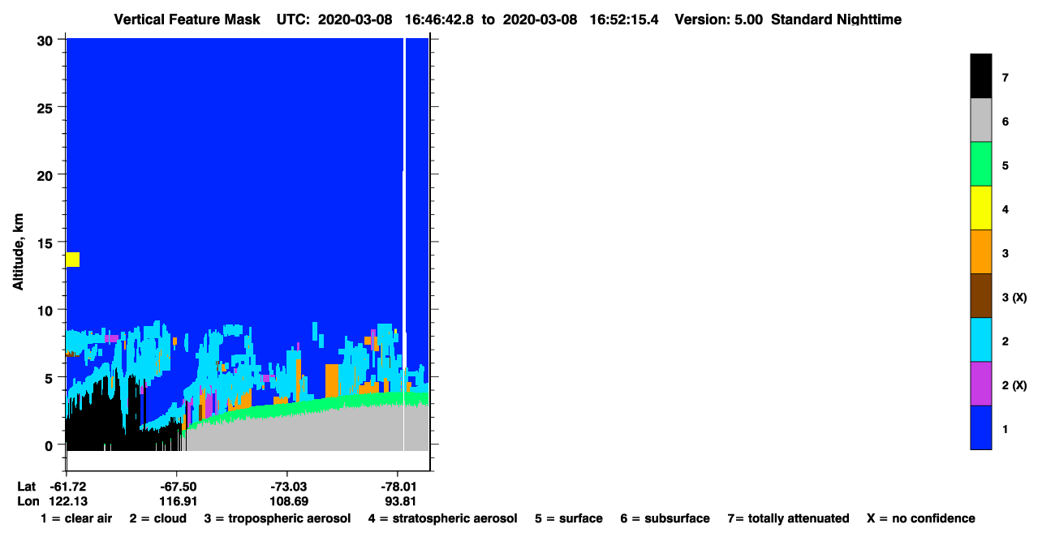Screen dimensions: 1055x541
Task: Click the longitude value 93.81
Action: pyautogui.click(x=401, y=501)
